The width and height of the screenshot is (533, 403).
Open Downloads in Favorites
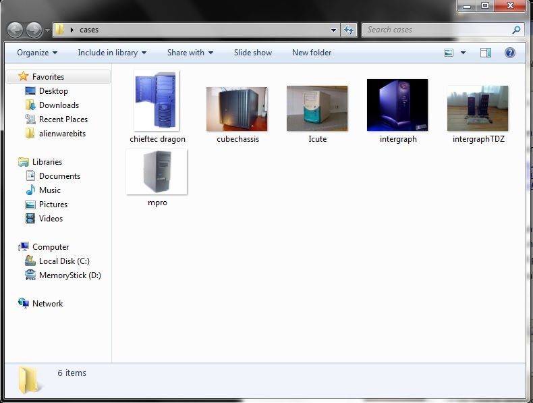(x=59, y=105)
